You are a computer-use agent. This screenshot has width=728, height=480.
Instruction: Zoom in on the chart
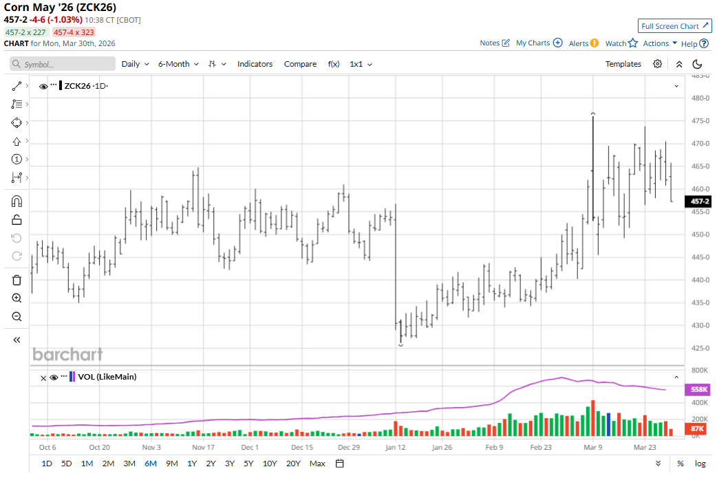click(17, 298)
